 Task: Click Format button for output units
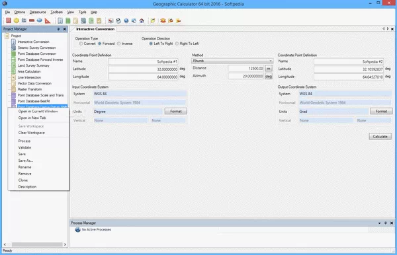381,111
